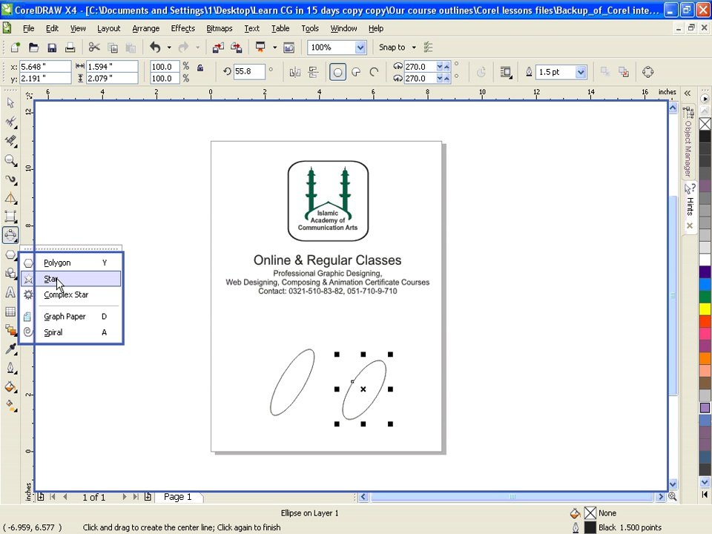Viewport: 712px width, 534px height.
Task: Print the document
Action: [70, 47]
